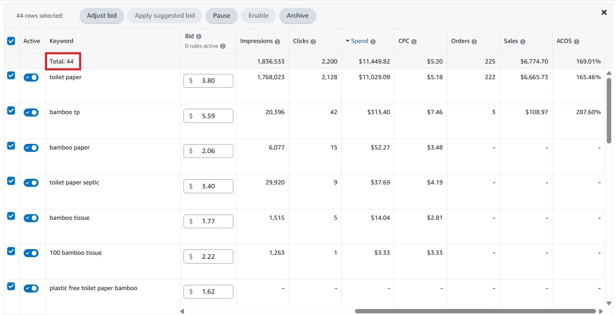The image size is (616, 315).
Task: Sort by the Spend column header
Action: [359, 41]
